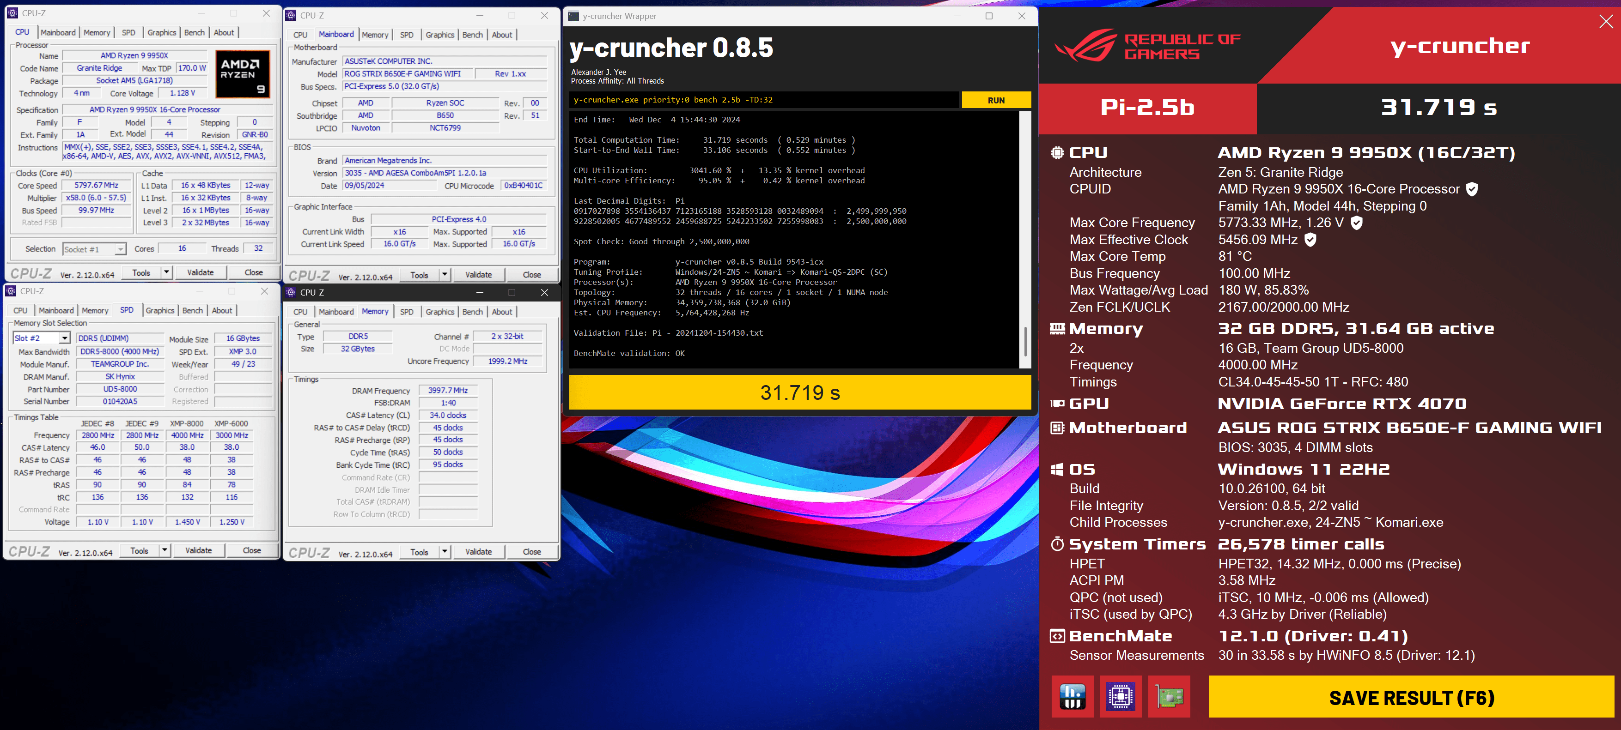The height and width of the screenshot is (730, 1621).
Task: Click BIOS Version 3035 AGESA field
Action: click(x=445, y=173)
